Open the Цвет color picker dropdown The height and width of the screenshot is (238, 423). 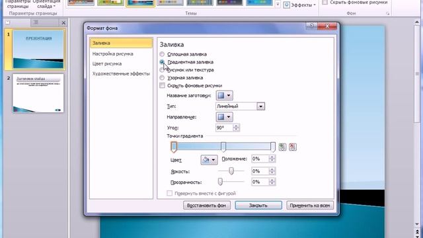point(209,160)
